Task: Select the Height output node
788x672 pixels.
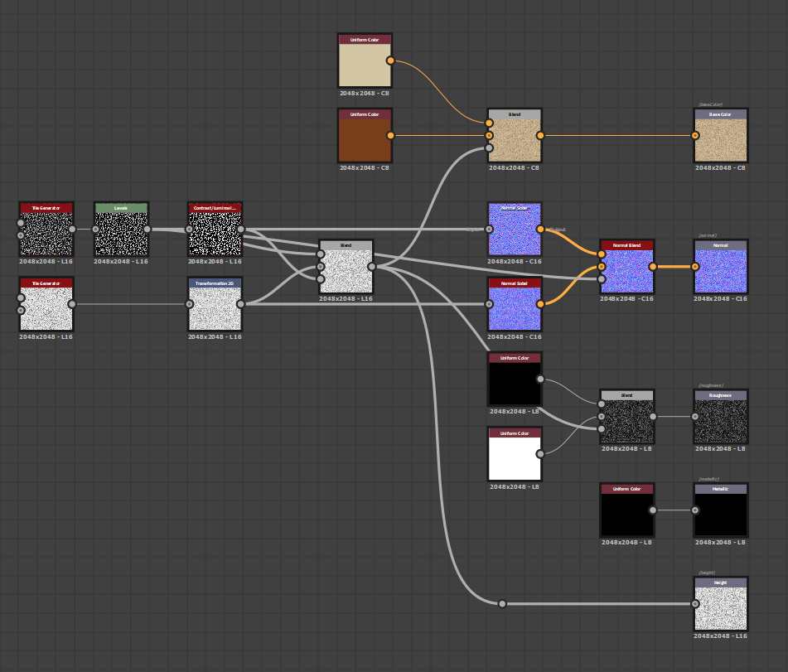Action: (x=721, y=604)
